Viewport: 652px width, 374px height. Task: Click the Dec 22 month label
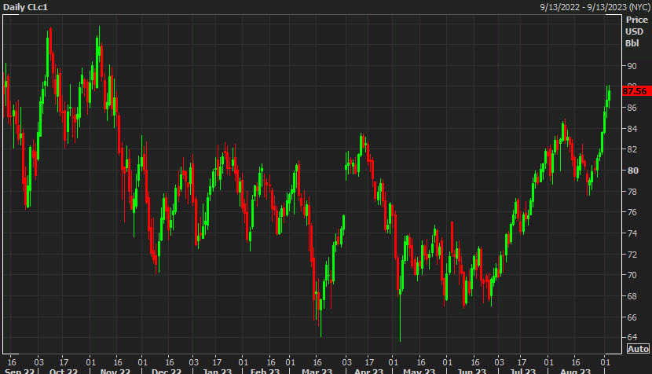click(167, 371)
